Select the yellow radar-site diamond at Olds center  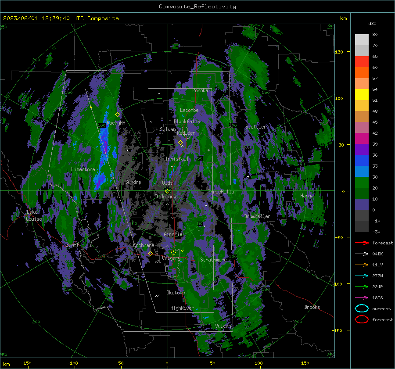[167, 191]
